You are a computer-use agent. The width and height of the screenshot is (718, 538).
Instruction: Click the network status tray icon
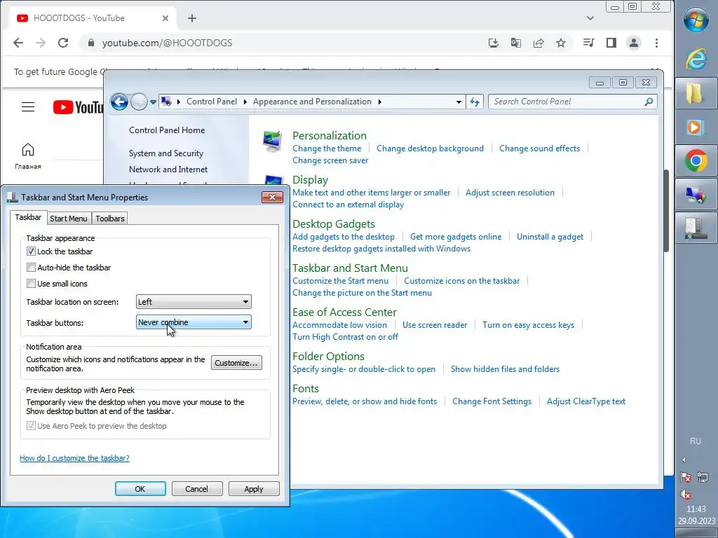coord(703,478)
